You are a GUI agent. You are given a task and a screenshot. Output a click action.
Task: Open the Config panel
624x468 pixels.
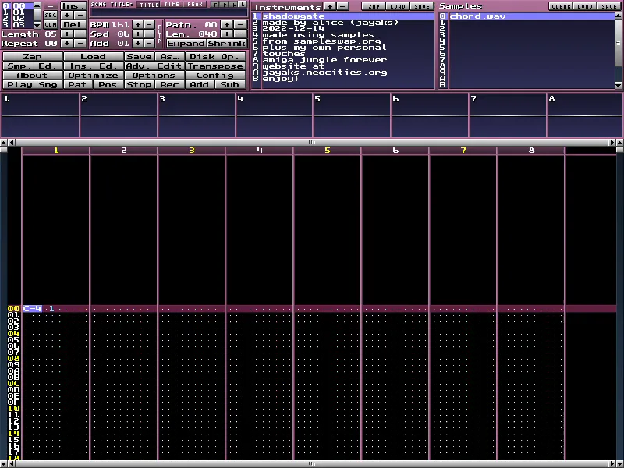point(216,75)
